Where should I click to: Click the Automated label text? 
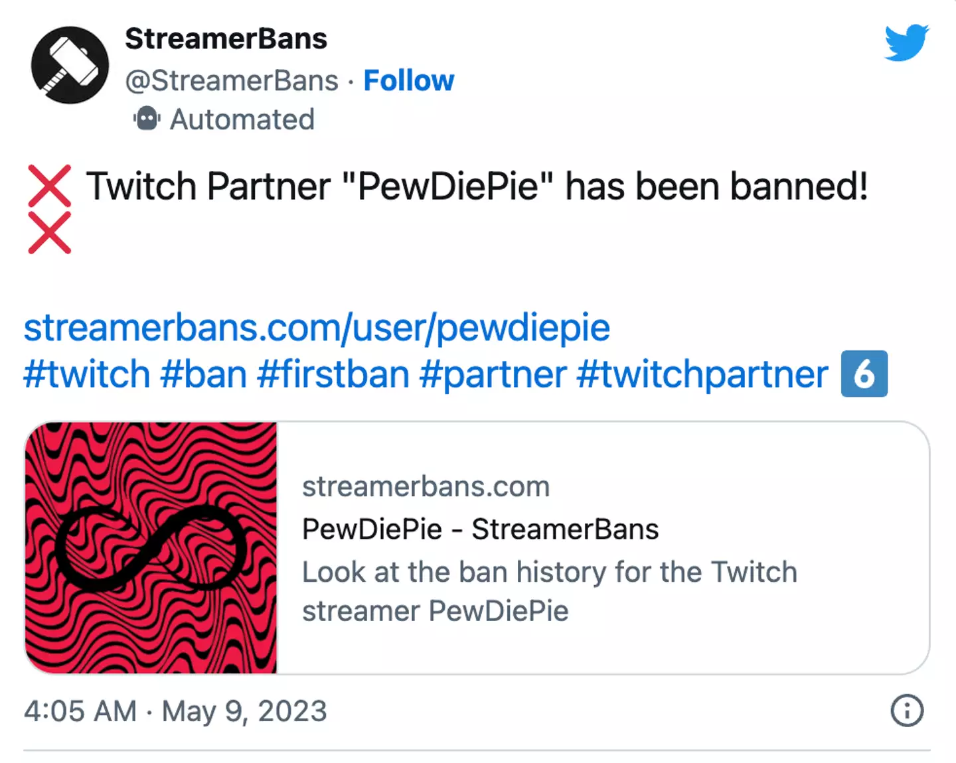click(x=242, y=119)
